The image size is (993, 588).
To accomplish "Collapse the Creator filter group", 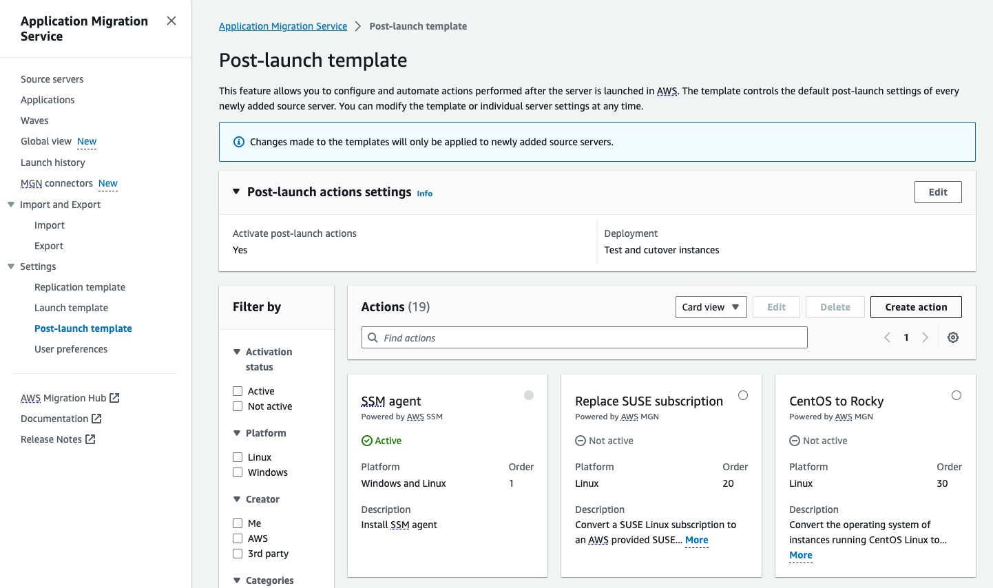I will click(x=236, y=498).
